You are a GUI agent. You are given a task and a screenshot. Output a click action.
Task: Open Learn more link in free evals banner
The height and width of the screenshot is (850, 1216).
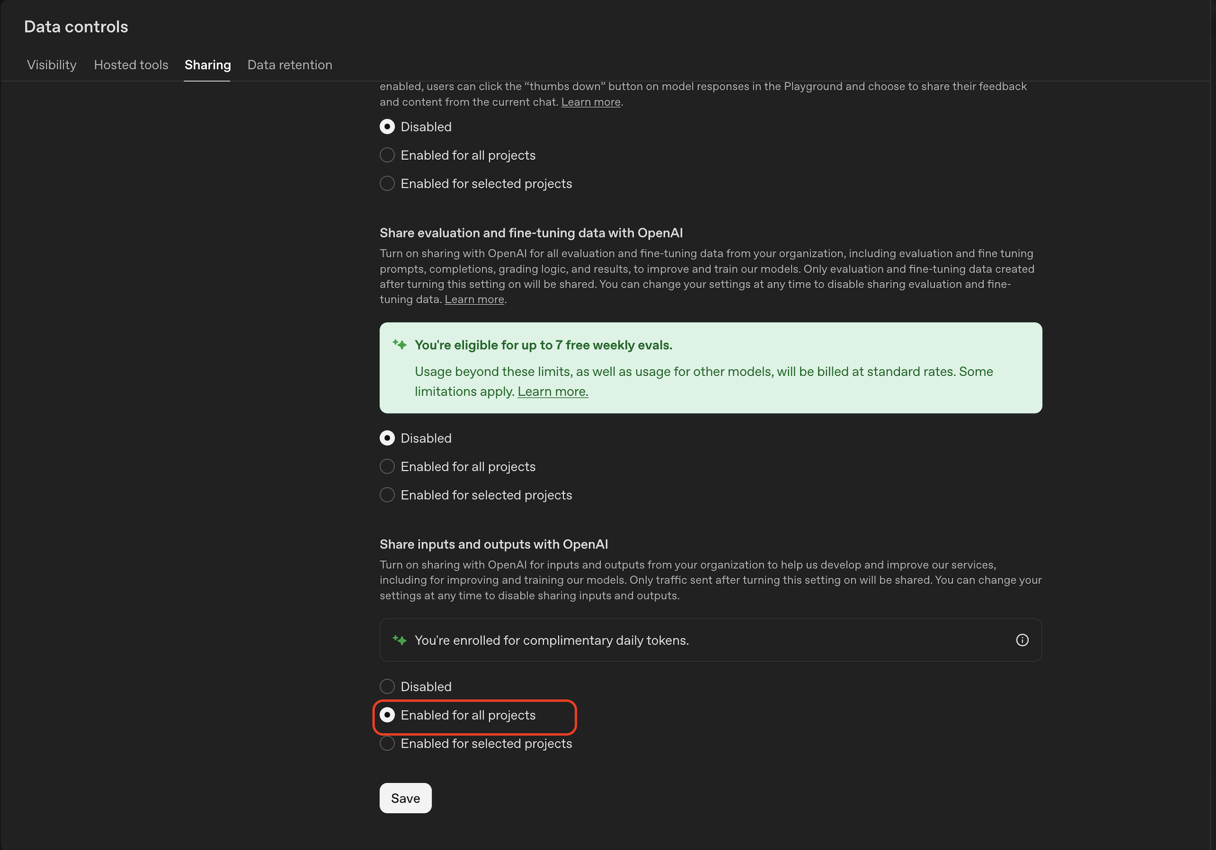point(552,391)
